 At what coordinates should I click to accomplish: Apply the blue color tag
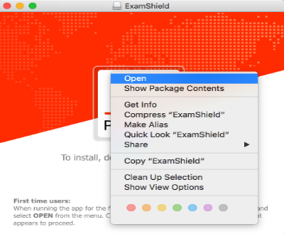click(x=192, y=208)
